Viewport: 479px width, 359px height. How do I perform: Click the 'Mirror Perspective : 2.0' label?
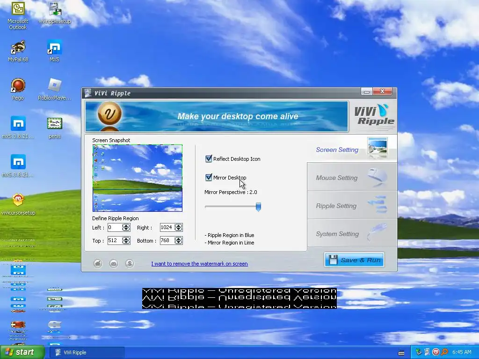pos(231,192)
